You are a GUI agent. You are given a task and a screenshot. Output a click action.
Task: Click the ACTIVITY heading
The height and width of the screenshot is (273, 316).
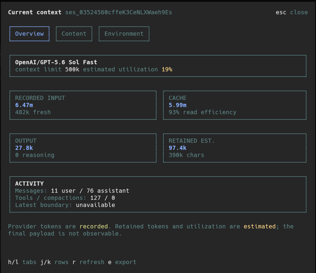[29, 183]
